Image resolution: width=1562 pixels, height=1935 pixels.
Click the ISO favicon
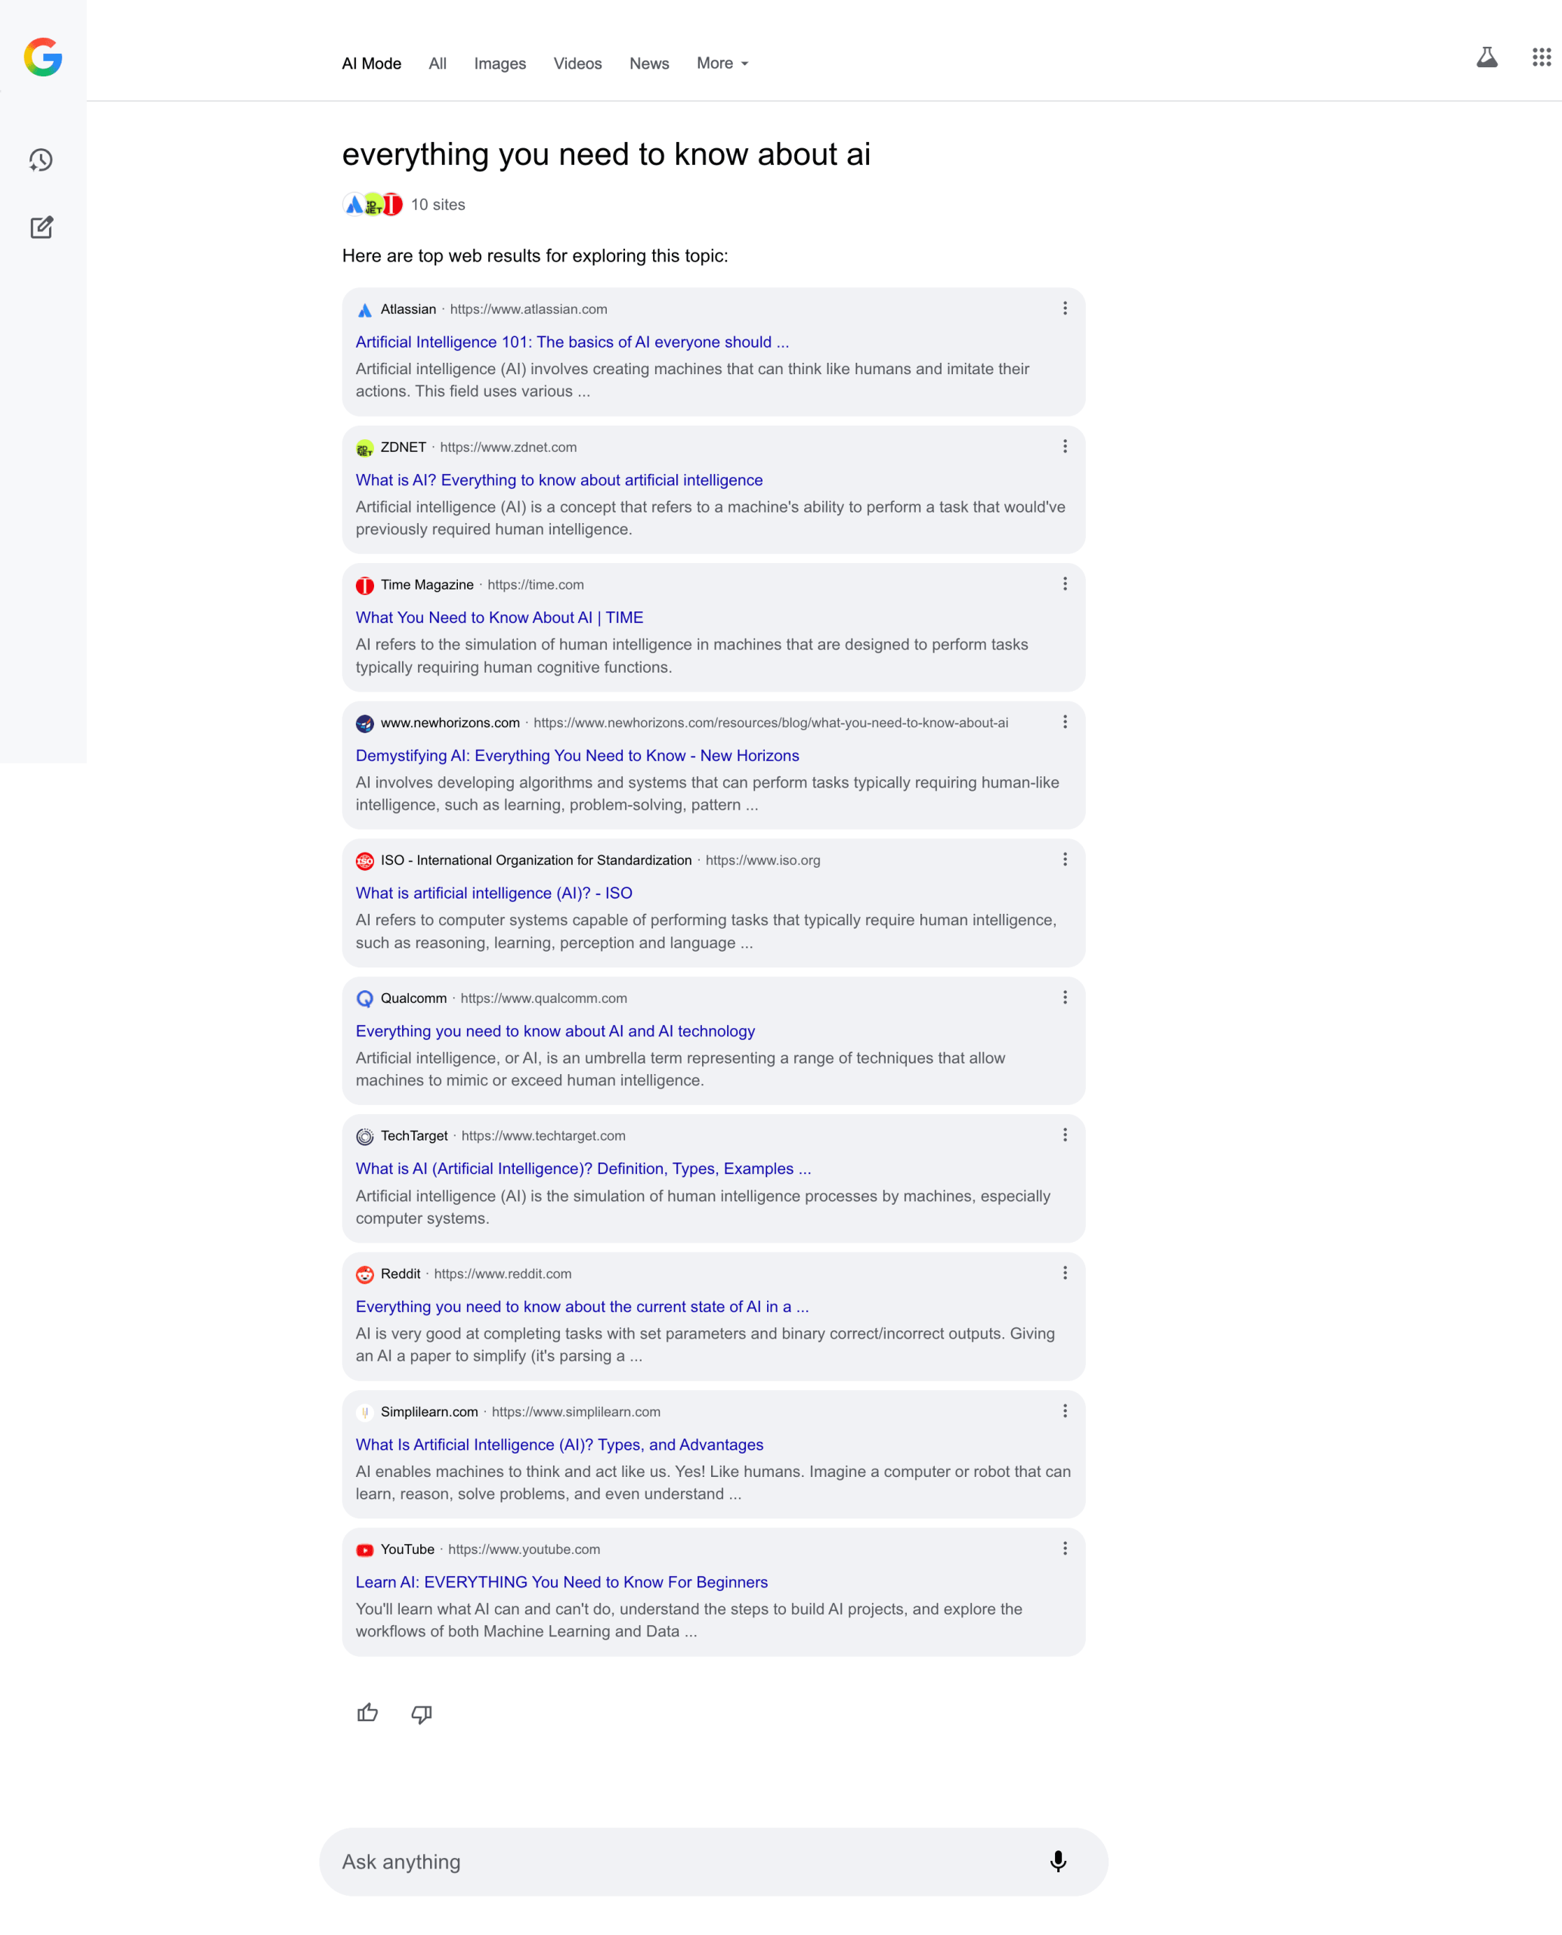363,860
